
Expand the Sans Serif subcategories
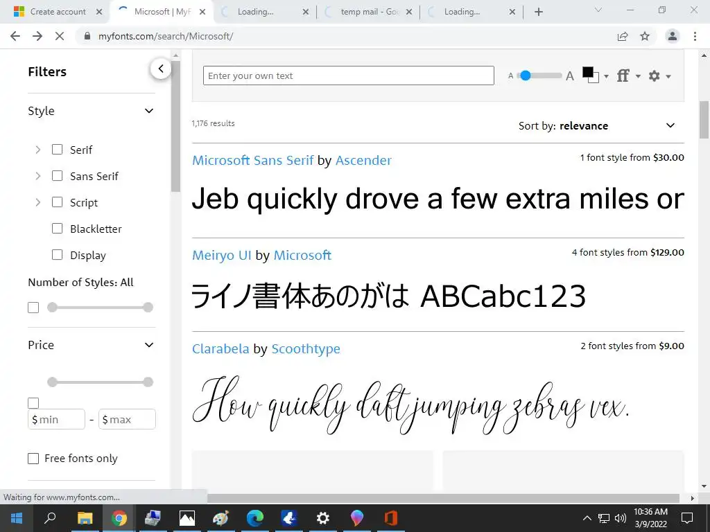pyautogui.click(x=38, y=175)
